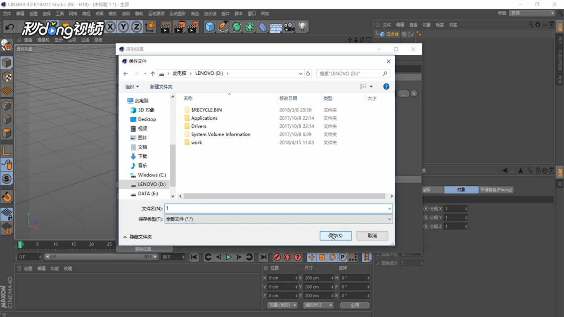
Task: Open 界面 layout dropdown showing 启动
Action: point(532,13)
